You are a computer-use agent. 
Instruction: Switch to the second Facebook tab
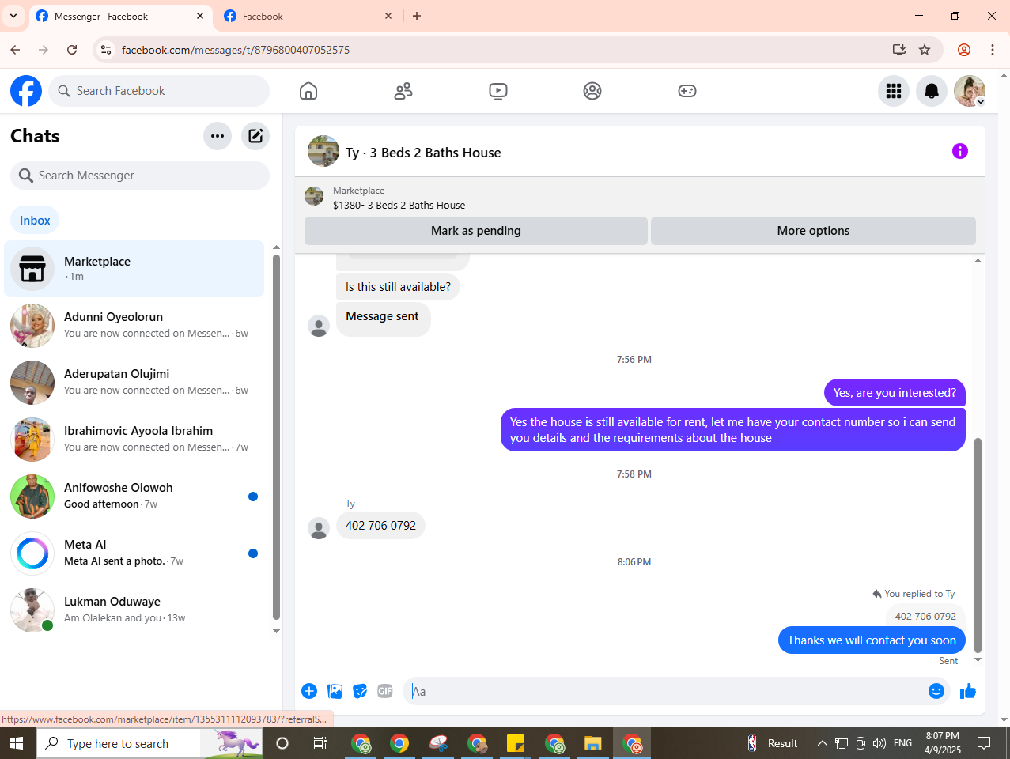[x=308, y=16]
